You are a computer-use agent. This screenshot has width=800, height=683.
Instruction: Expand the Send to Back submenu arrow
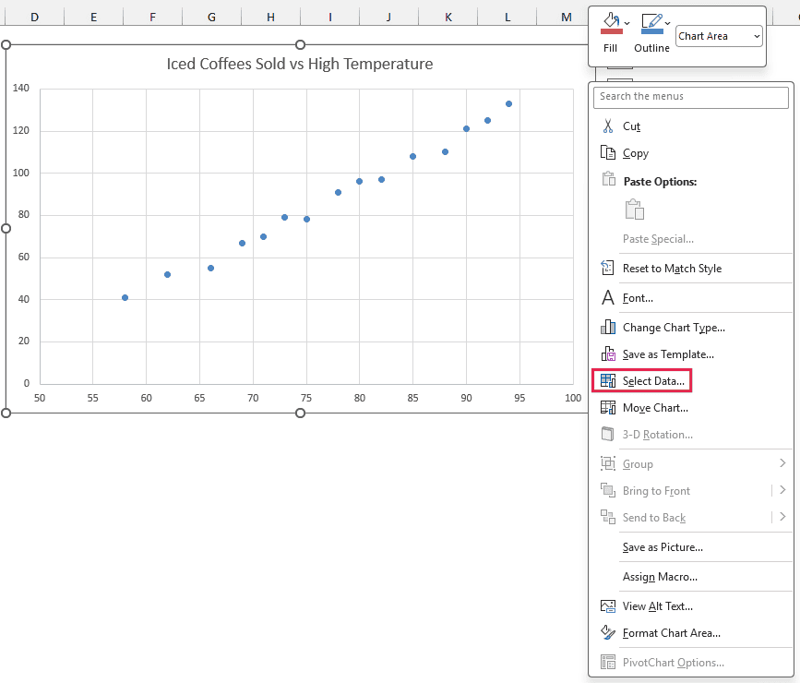tap(782, 517)
